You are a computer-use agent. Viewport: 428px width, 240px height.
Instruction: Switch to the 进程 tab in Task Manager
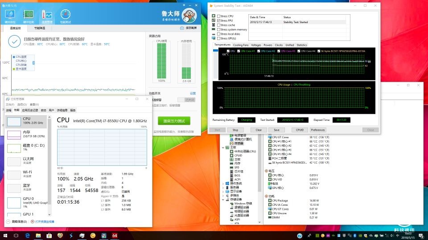pos(9,110)
